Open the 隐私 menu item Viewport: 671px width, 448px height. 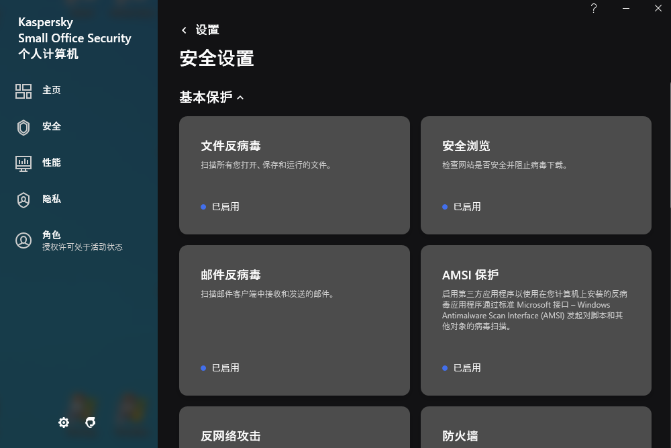point(52,199)
